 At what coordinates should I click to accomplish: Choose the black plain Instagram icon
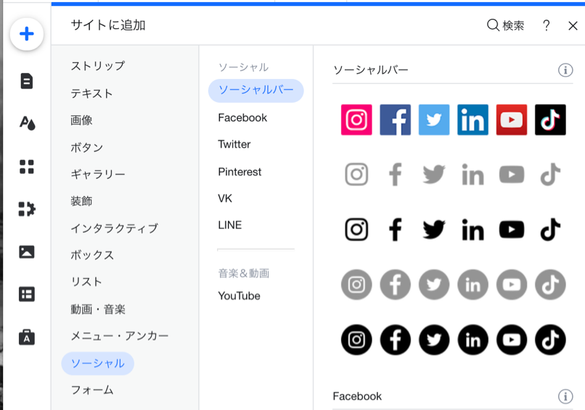click(x=356, y=230)
